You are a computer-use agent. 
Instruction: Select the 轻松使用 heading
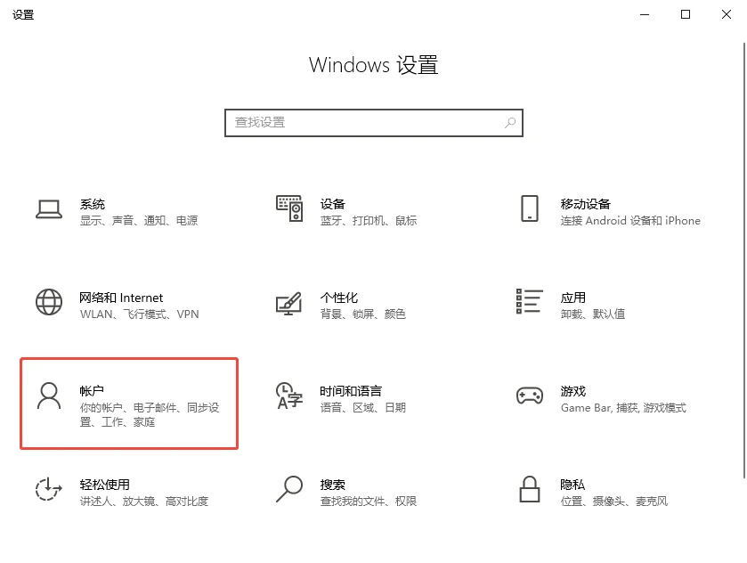coord(105,485)
